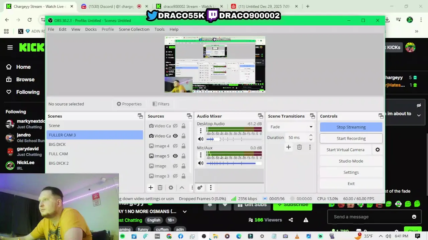The width and height of the screenshot is (428, 240).
Task: Show hidden system tray icons
Action: tap(381, 236)
